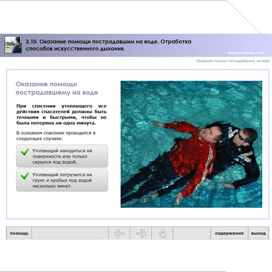This screenshot has width=272, height=272.
Task: Advance to next page with right arrow
Action: 141,233
